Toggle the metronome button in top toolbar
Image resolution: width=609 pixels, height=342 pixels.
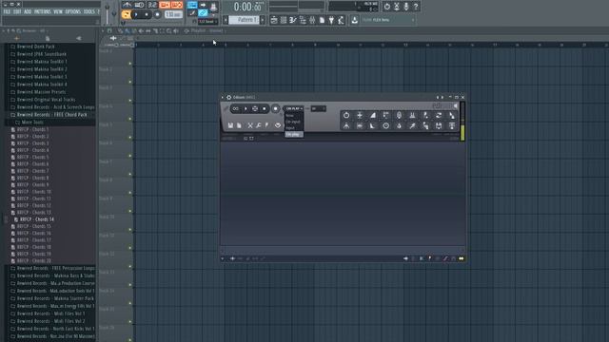(127, 5)
